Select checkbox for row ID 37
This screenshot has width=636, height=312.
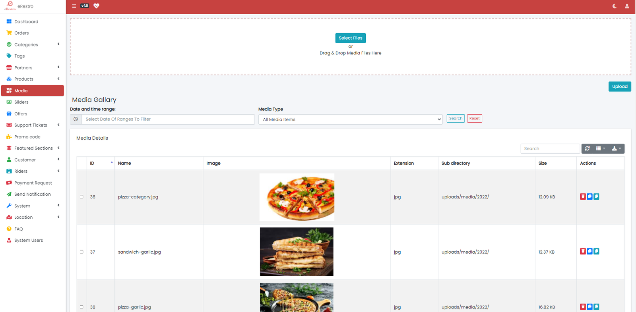click(81, 252)
